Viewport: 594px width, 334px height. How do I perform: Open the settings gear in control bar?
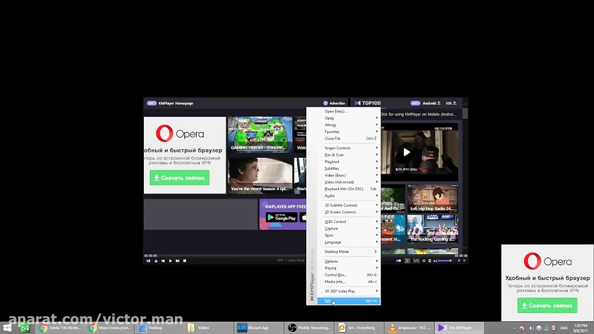424,261
